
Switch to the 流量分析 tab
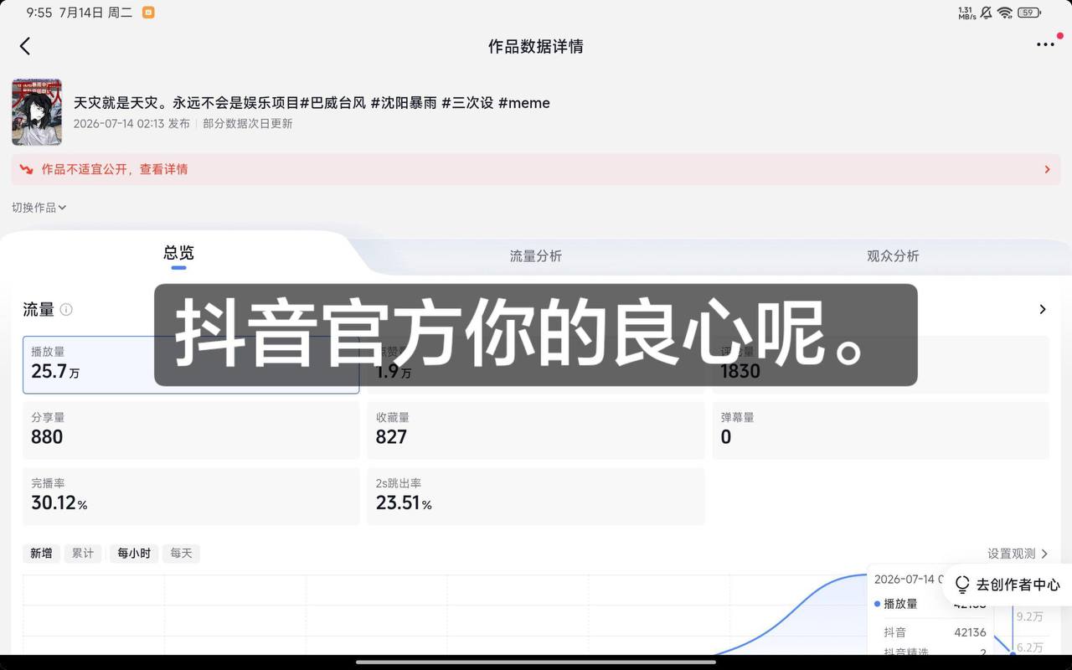536,256
